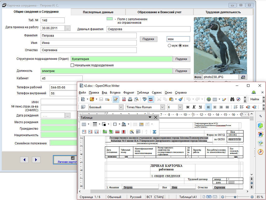Expand the Times New Roman font dropdown
The width and height of the screenshot is (266, 200).
(x=162, y=107)
